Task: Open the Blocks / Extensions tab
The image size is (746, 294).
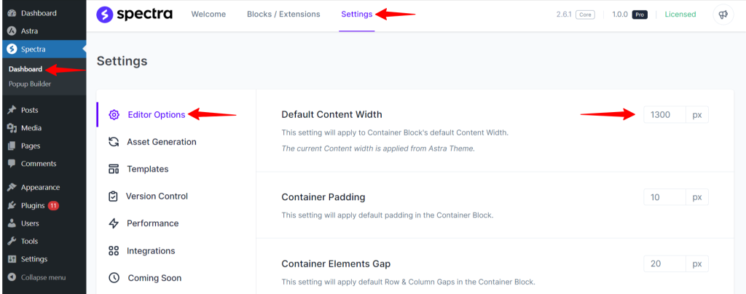Action: coord(283,15)
